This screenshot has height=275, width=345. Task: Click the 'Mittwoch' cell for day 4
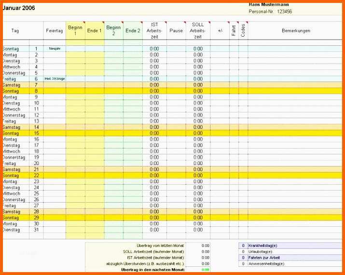click(16, 67)
